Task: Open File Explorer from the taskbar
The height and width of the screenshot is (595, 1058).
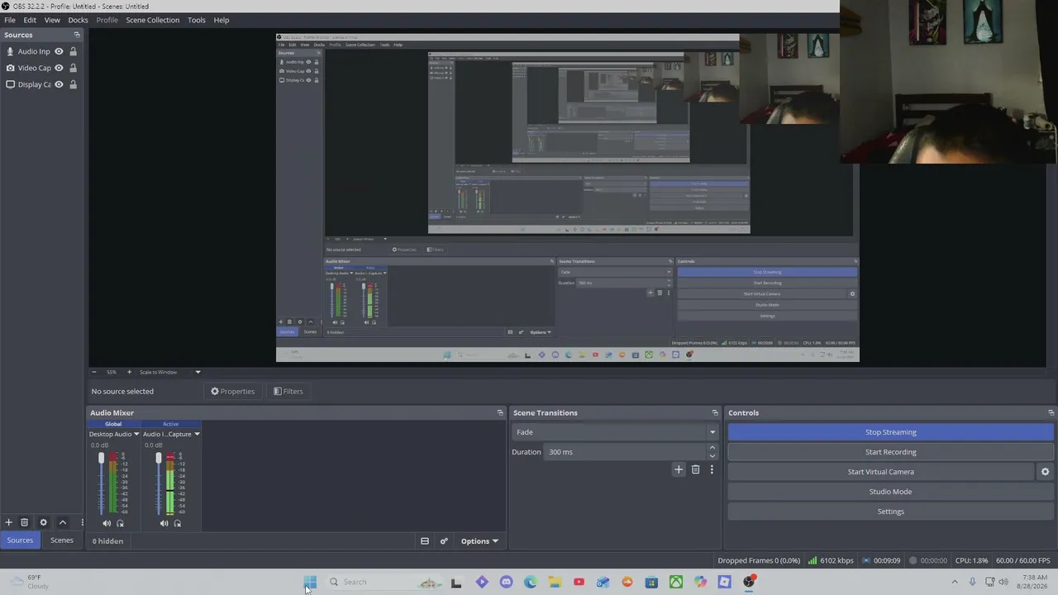Action: pyautogui.click(x=555, y=582)
